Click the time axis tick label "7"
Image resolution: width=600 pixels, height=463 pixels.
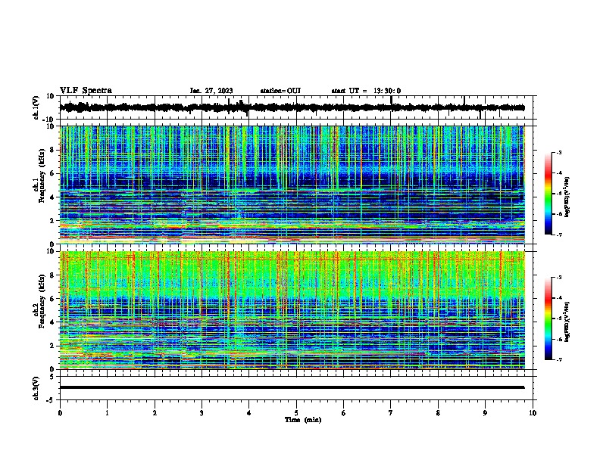[391, 413]
